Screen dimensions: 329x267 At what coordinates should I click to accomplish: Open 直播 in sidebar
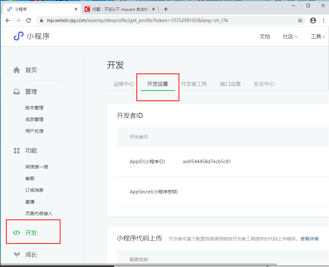(30, 202)
